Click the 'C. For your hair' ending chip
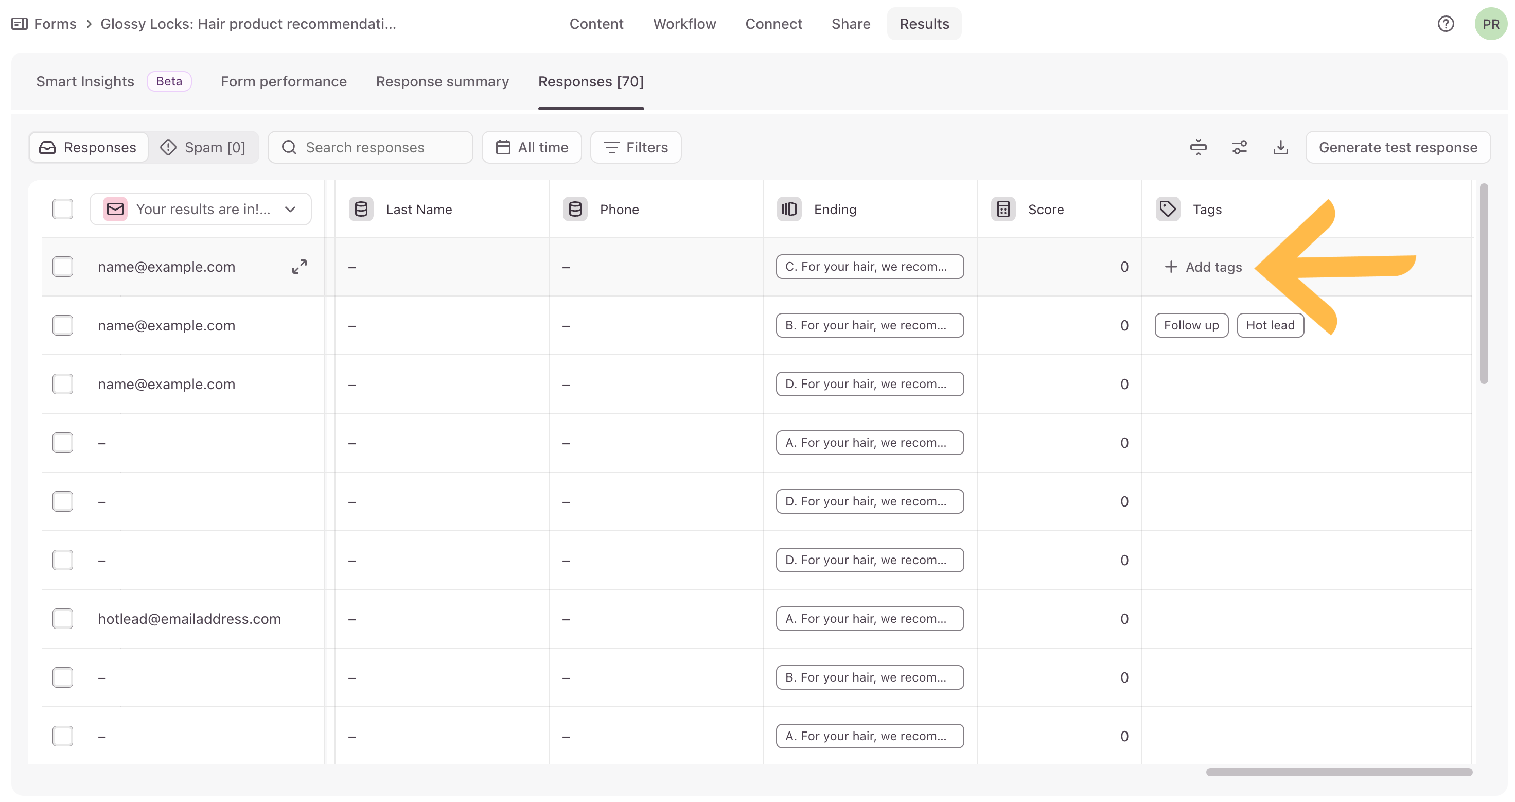 869,267
